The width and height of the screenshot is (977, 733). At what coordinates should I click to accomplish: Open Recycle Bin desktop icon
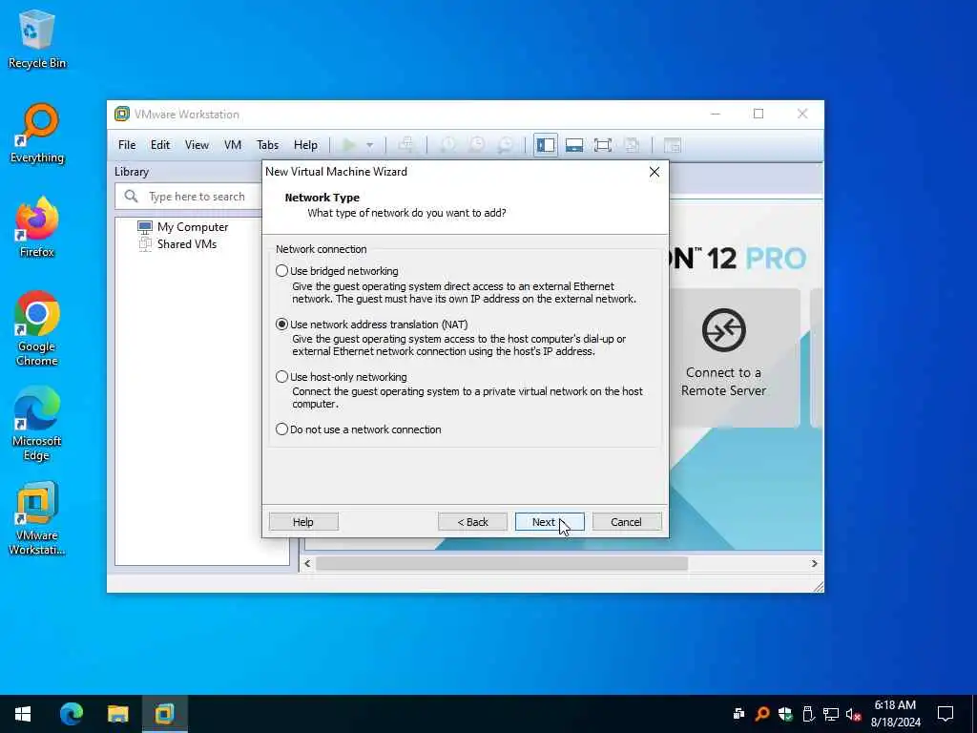click(37, 38)
